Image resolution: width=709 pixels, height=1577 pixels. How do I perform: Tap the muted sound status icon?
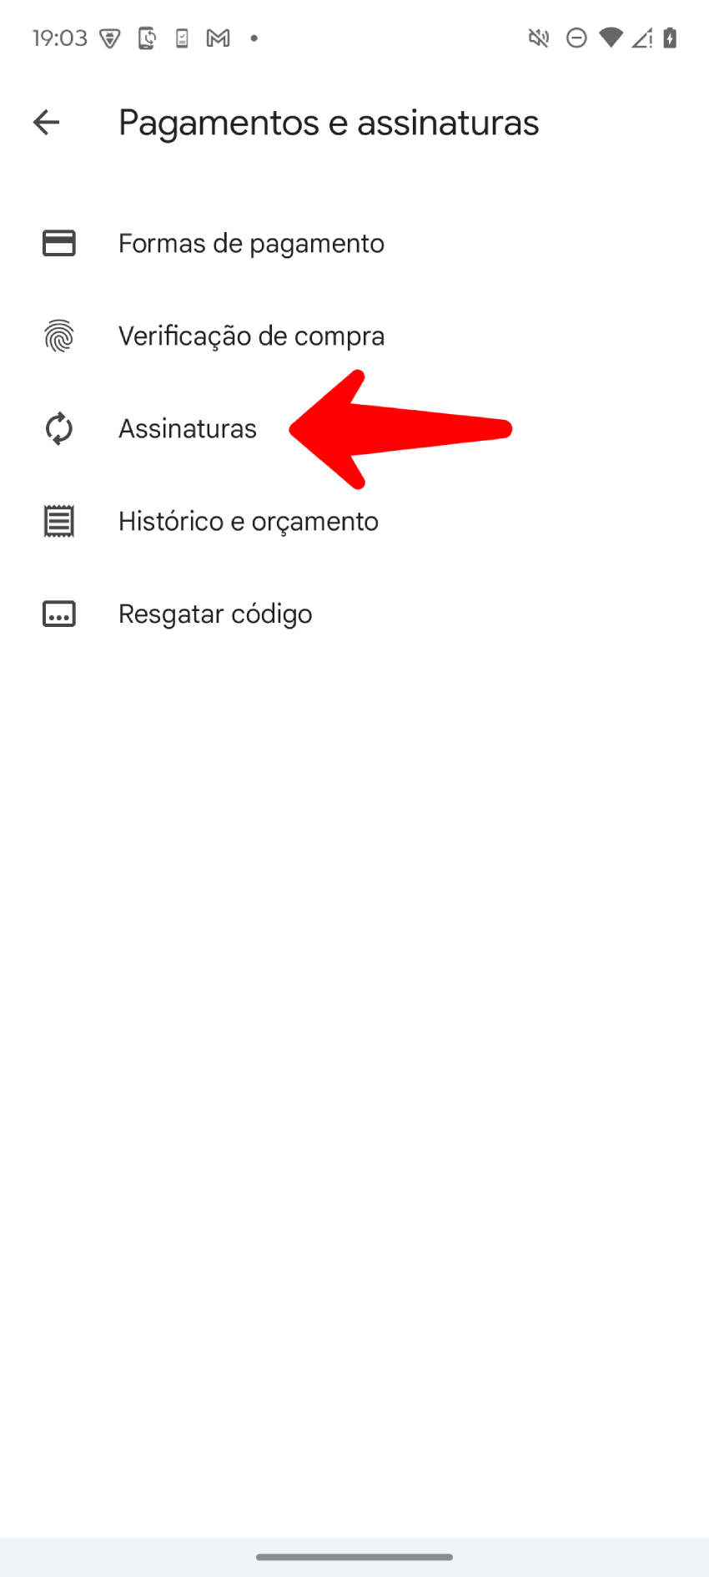(x=539, y=38)
